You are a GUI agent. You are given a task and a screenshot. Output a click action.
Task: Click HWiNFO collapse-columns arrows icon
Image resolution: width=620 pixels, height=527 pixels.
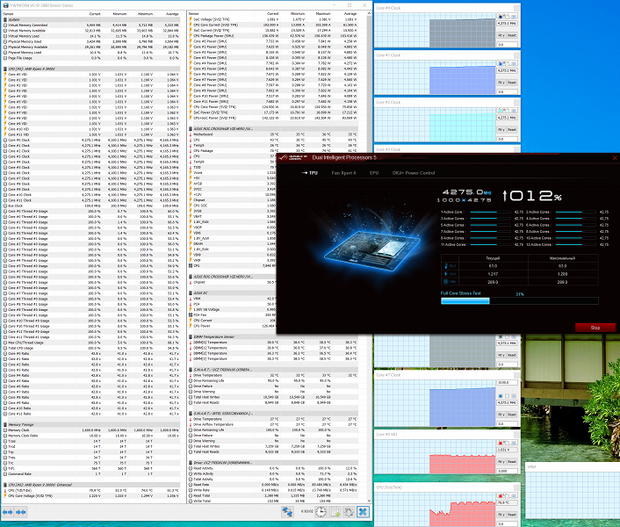pos(21,512)
